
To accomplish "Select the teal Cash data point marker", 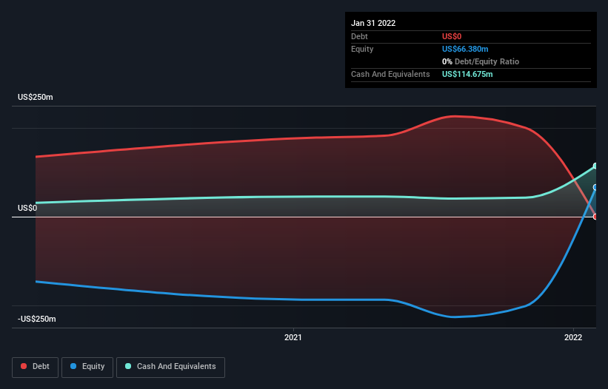I will click(595, 166).
